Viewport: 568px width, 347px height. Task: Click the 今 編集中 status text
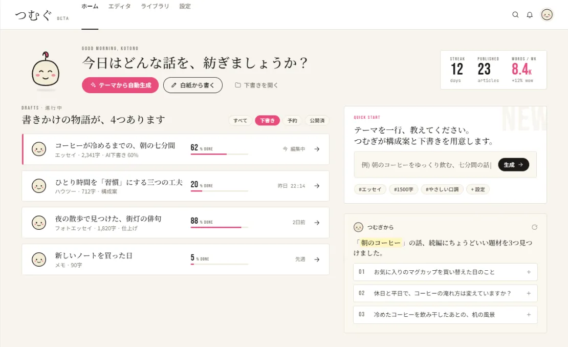click(x=294, y=149)
